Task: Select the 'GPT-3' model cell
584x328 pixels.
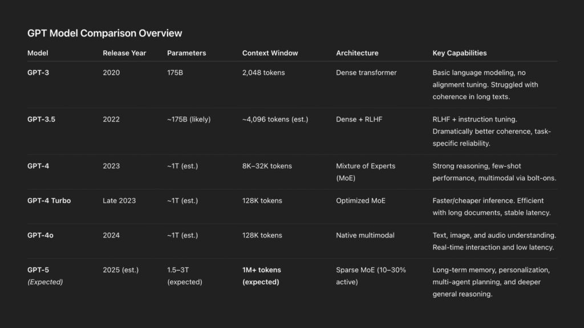Action: pos(38,72)
